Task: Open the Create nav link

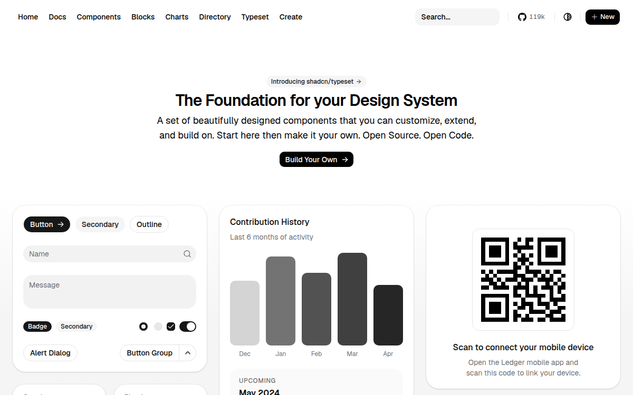Action: 291,17
